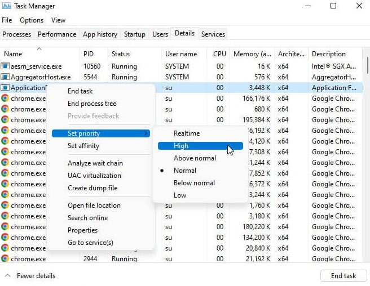Switch to the Performance tab
The height and width of the screenshot is (286, 370).
click(x=57, y=34)
